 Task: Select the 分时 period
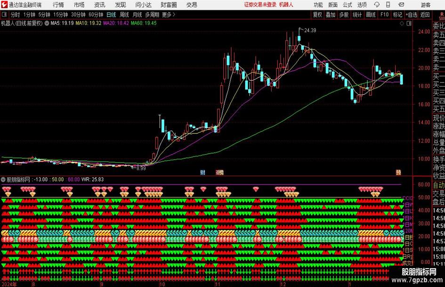[x=16, y=15]
